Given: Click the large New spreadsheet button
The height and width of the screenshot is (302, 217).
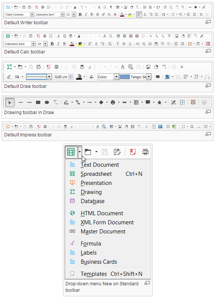Looking at the screenshot, I should click(71, 152).
